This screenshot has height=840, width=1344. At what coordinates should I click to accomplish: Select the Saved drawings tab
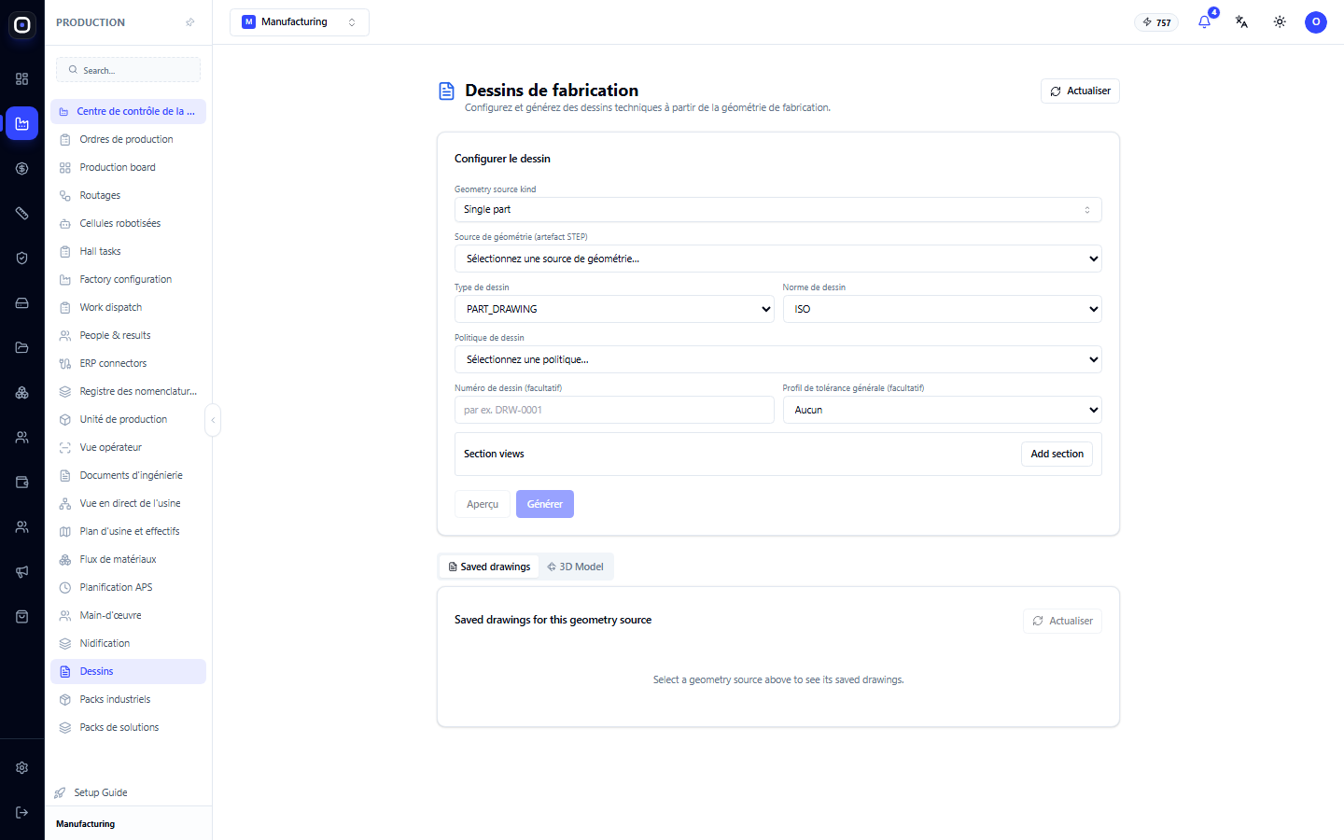(x=489, y=567)
